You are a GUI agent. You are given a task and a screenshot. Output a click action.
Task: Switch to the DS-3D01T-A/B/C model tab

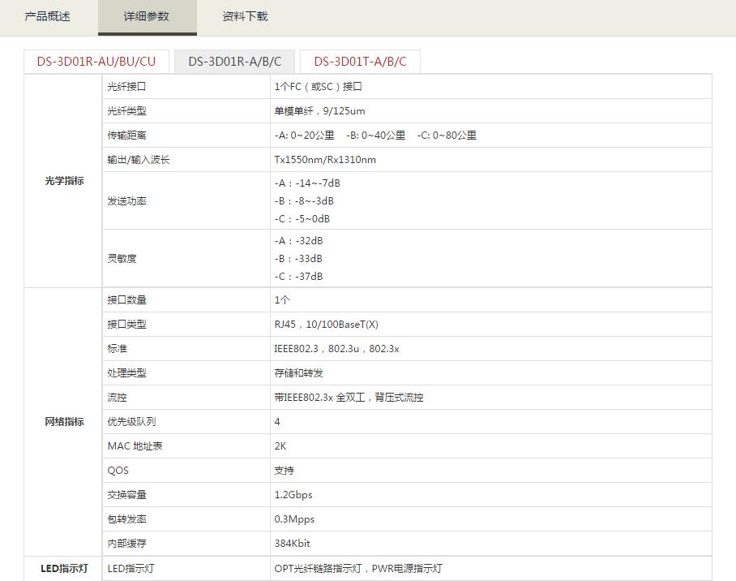coord(360,62)
